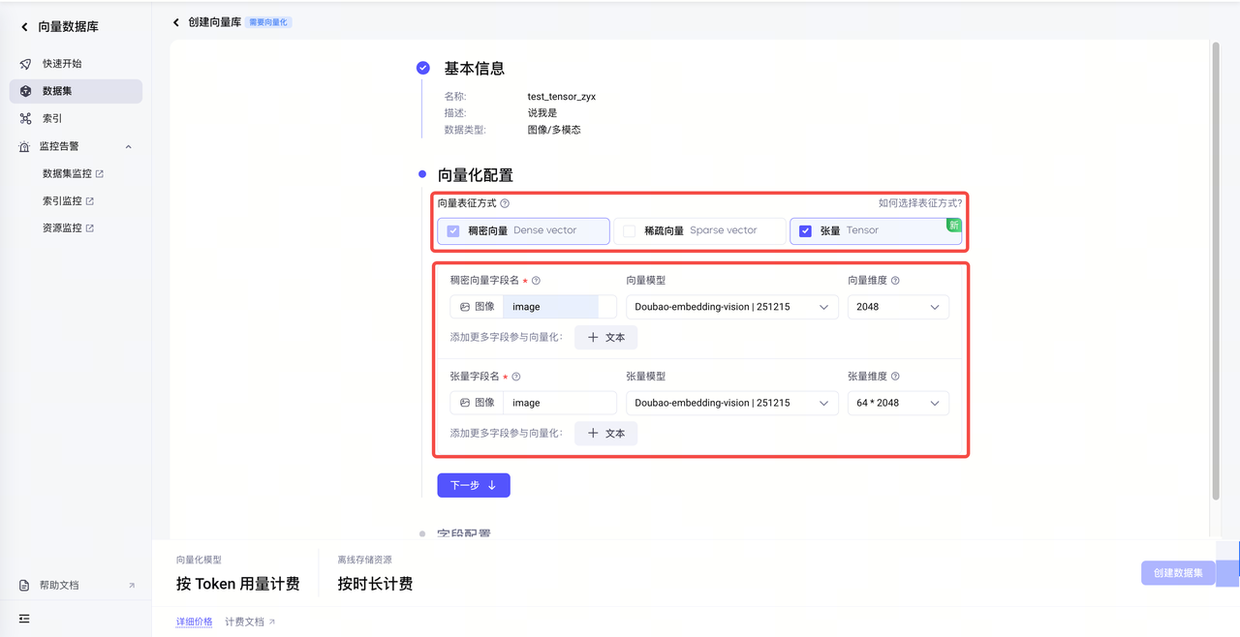
Task: Toggle the 稠密向量 Dense vector checkbox
Action: pyautogui.click(x=452, y=231)
